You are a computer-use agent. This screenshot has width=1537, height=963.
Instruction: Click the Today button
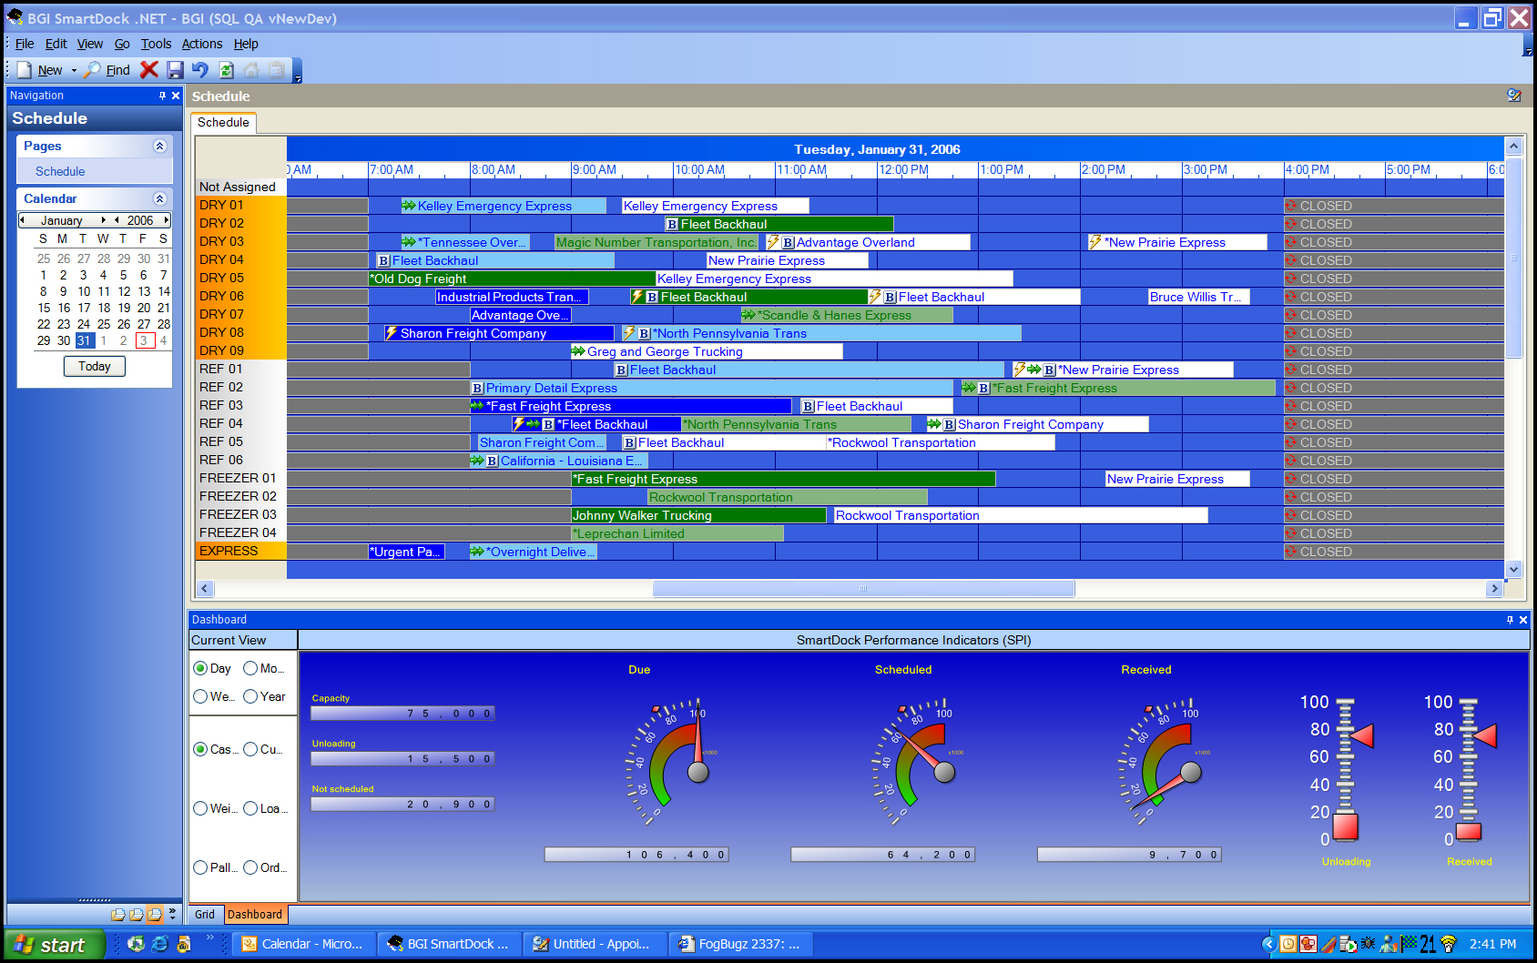click(95, 366)
